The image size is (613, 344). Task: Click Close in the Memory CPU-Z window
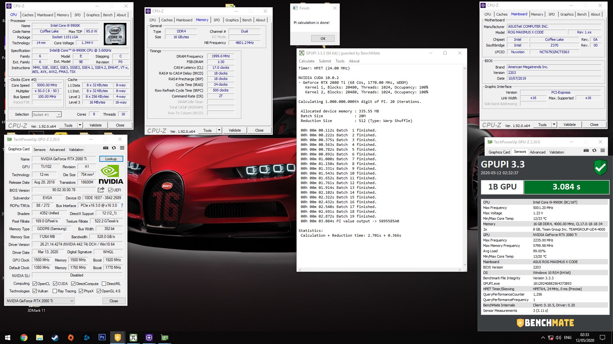(x=259, y=130)
